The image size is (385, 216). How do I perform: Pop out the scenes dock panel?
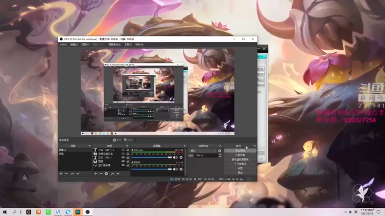(x=90, y=146)
